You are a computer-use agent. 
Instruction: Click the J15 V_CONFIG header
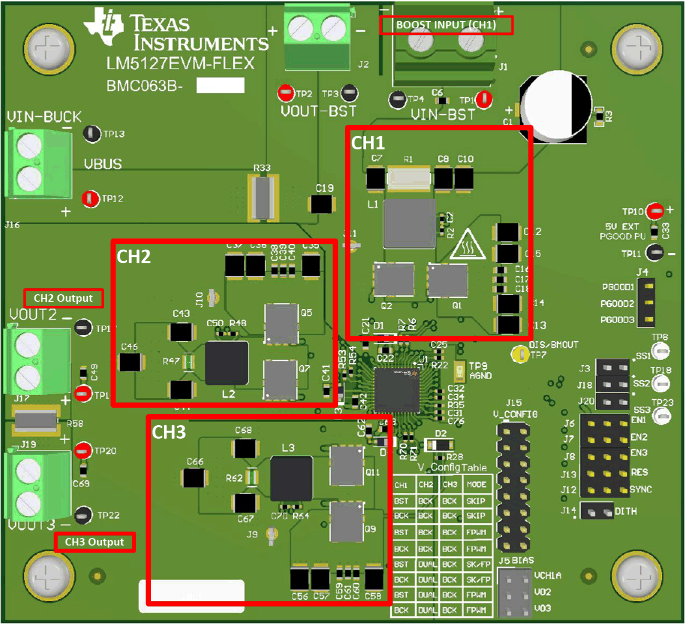513,488
